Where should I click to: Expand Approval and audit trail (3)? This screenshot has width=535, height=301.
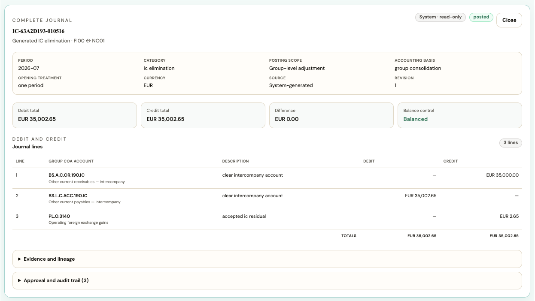(x=267, y=280)
